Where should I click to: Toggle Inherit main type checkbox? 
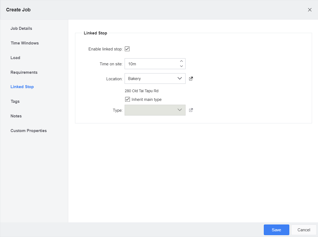pos(127,99)
